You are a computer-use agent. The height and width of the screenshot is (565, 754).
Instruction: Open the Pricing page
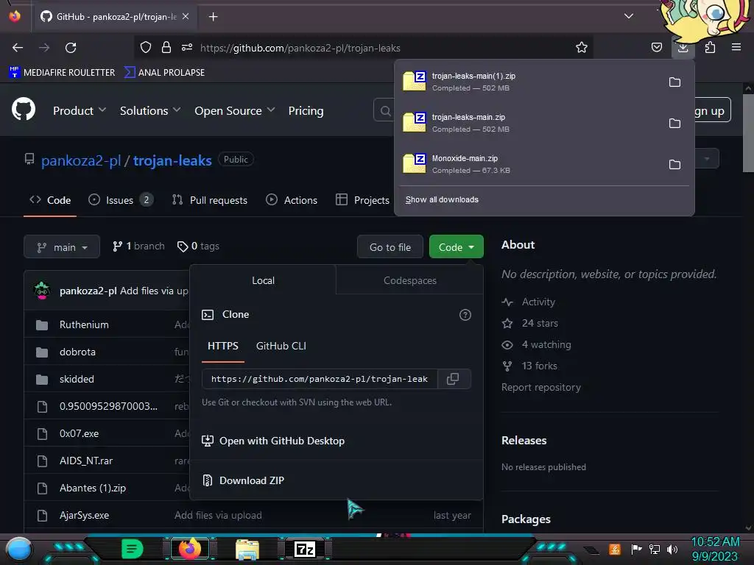[x=306, y=110]
